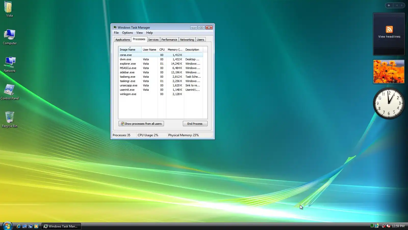
Task: Launch Windows Media Player from Quick Launch
Action: point(36,226)
